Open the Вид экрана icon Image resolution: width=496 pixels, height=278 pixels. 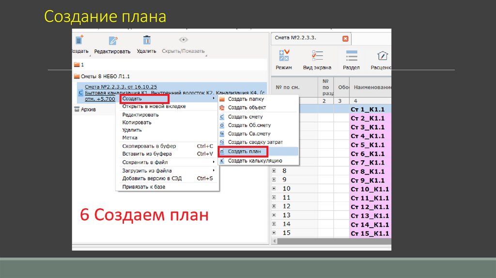(317, 56)
